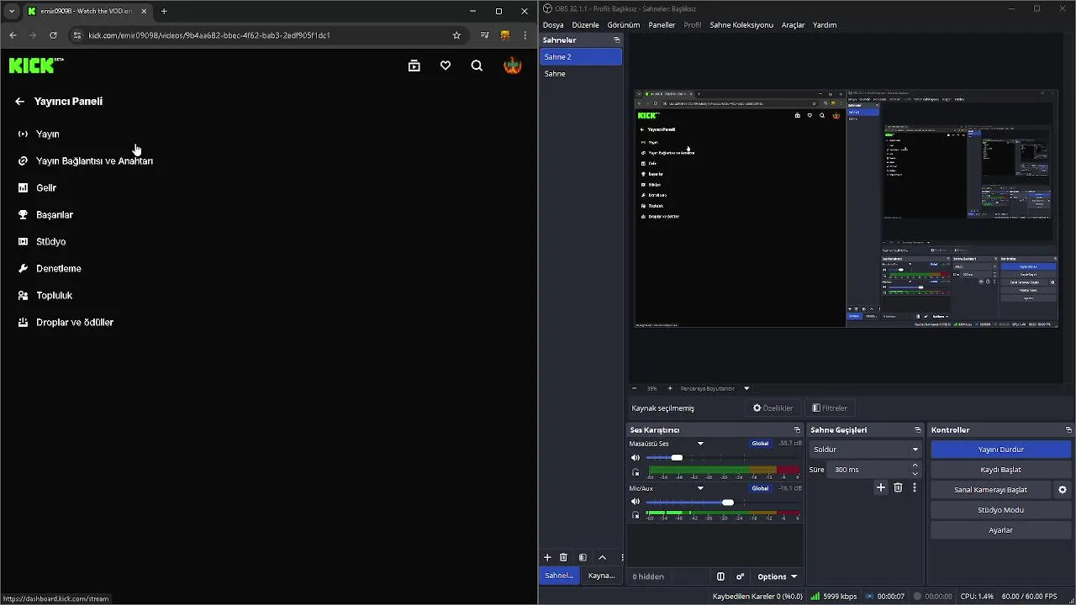Image resolution: width=1076 pixels, height=605 pixels.
Task: Open Kick user avatar menu
Action: (512, 66)
